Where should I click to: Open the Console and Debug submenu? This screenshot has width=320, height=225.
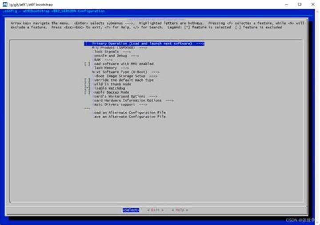coord(116,55)
